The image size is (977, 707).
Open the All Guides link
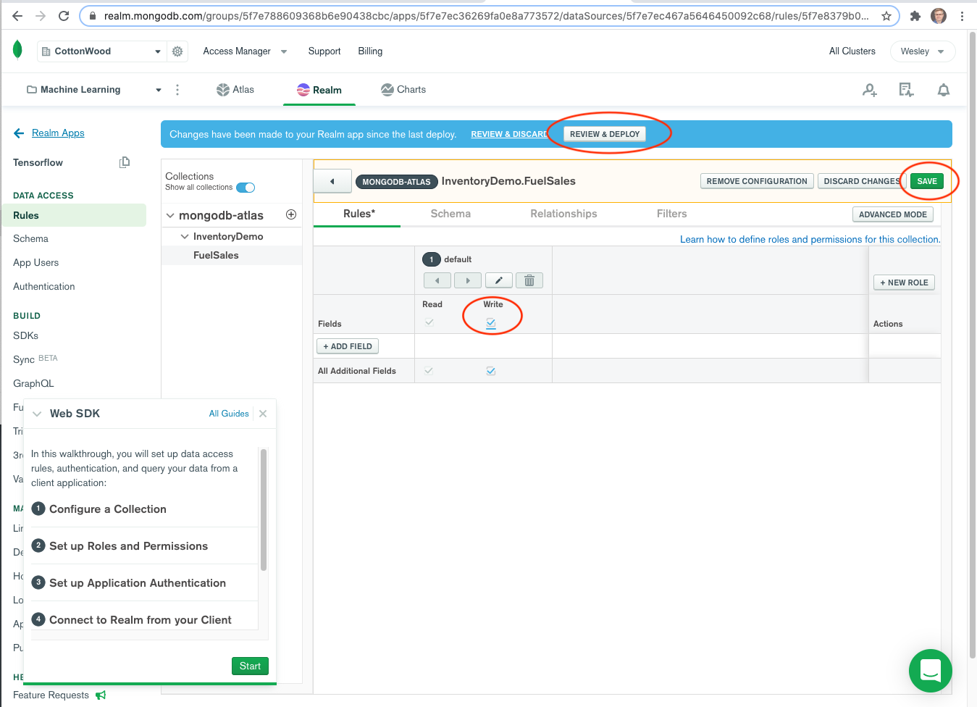pos(229,414)
